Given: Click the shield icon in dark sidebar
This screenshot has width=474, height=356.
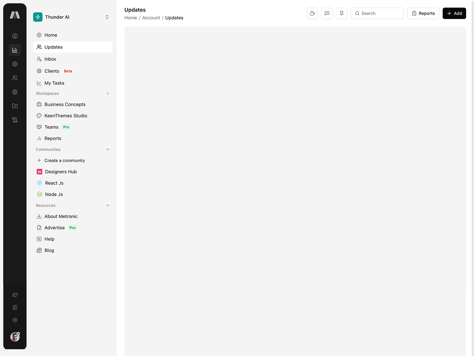Looking at the screenshot, I should tap(15, 92).
